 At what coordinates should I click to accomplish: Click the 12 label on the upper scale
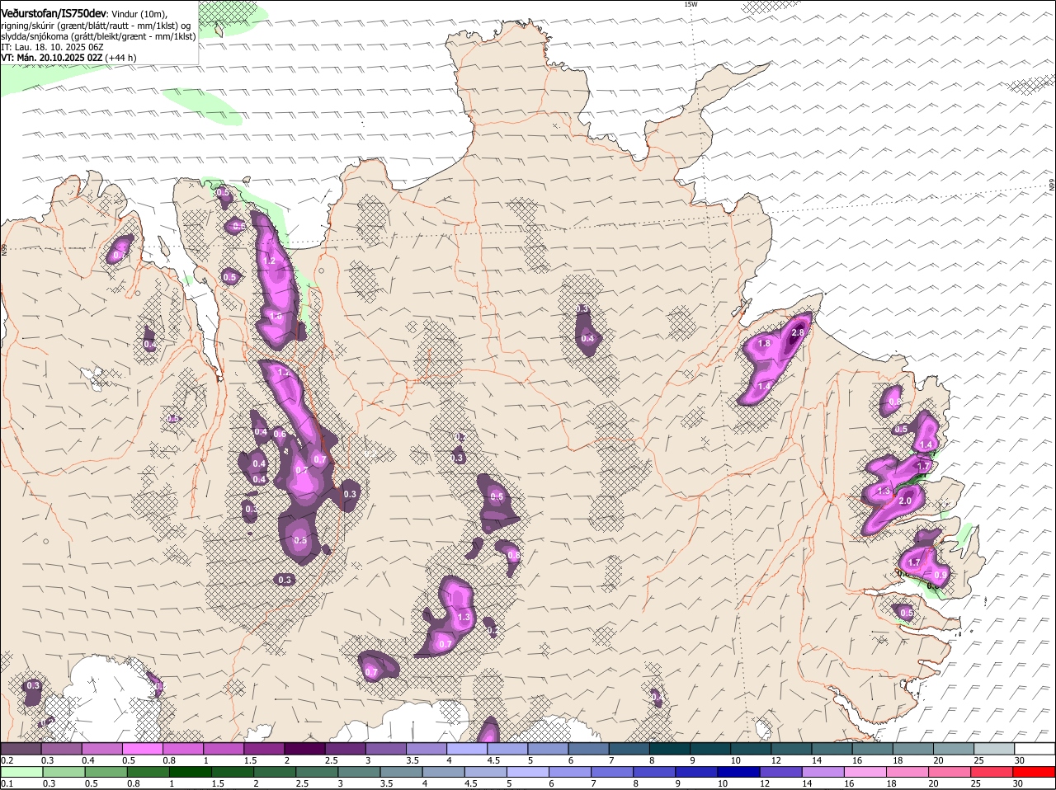click(775, 760)
